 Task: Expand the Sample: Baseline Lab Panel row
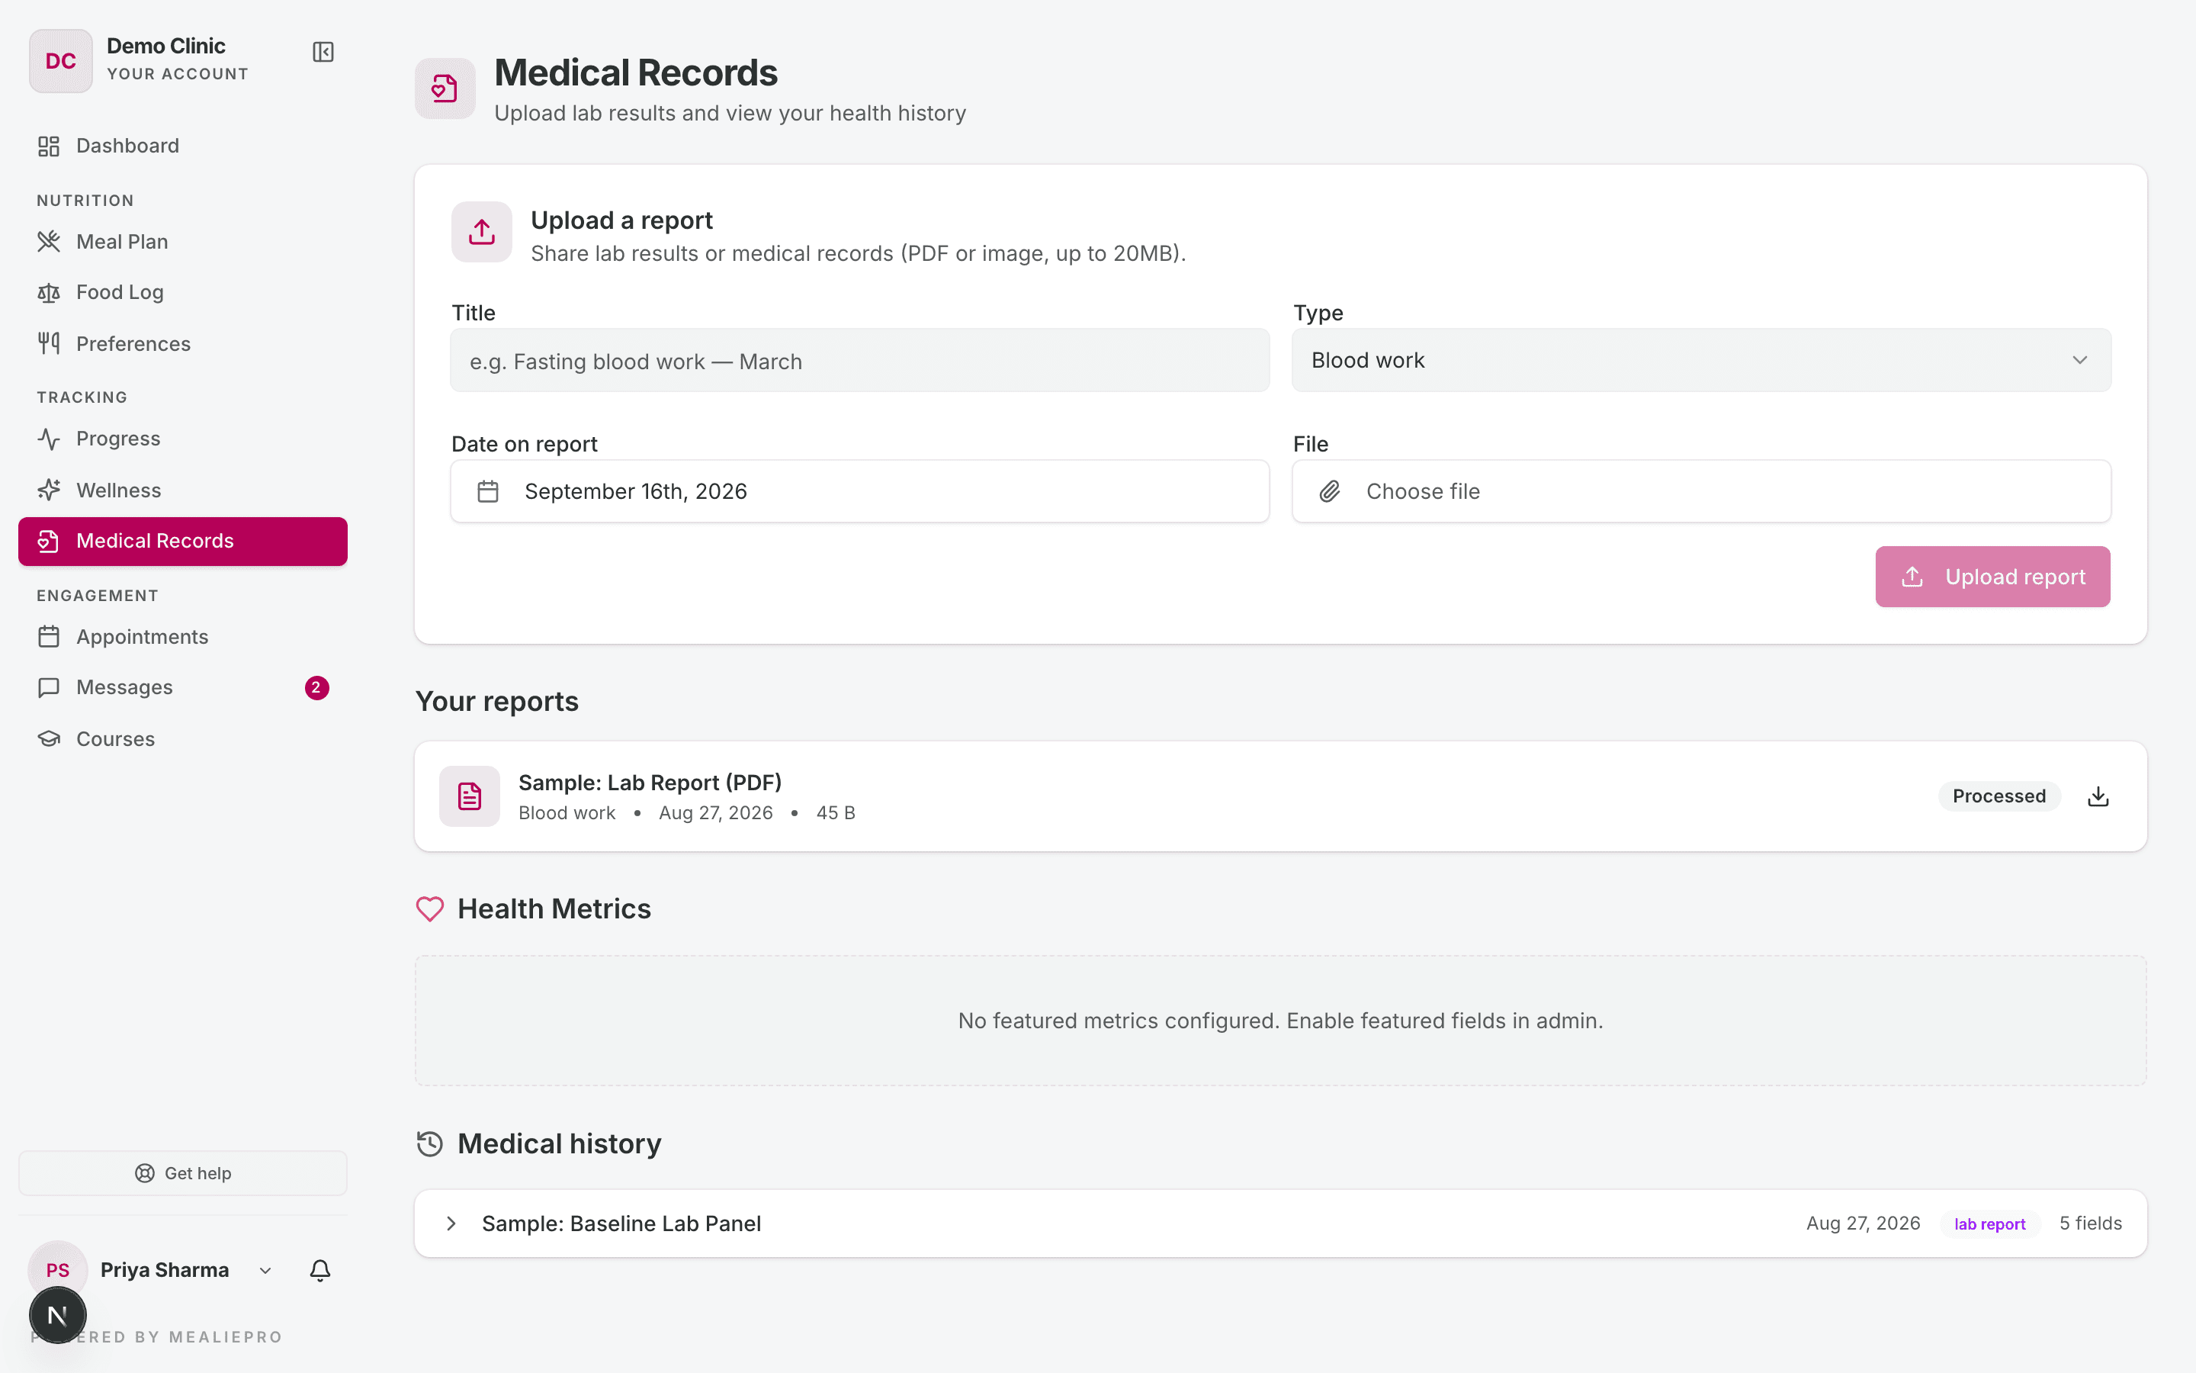(1280, 1223)
